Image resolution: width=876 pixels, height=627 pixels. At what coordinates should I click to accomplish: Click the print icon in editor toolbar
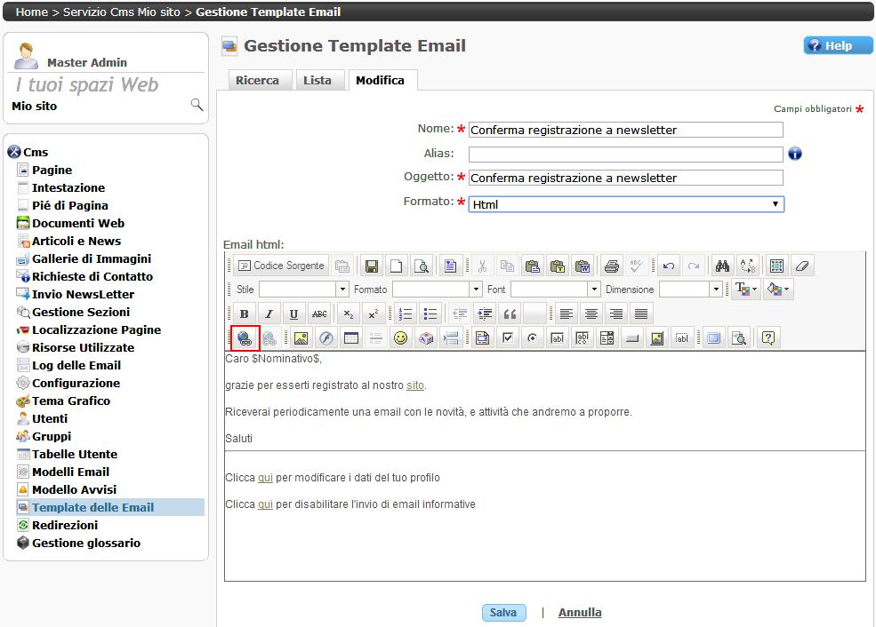click(x=611, y=266)
